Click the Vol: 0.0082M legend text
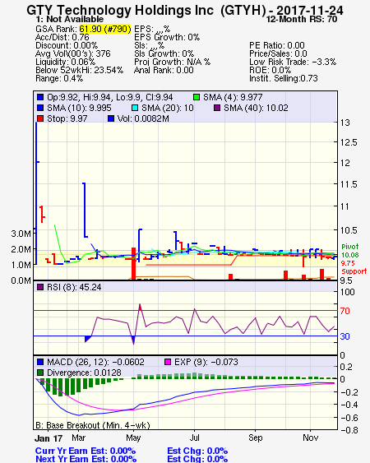This screenshot has width=370, height=463. tap(143, 118)
